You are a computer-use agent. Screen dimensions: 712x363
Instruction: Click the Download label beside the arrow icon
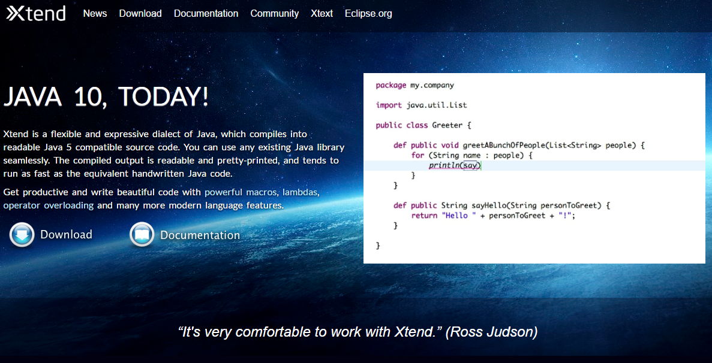[67, 234]
